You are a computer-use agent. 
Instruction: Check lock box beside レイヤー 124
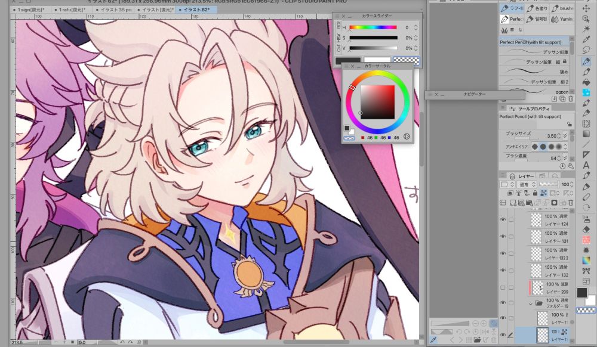(511, 219)
